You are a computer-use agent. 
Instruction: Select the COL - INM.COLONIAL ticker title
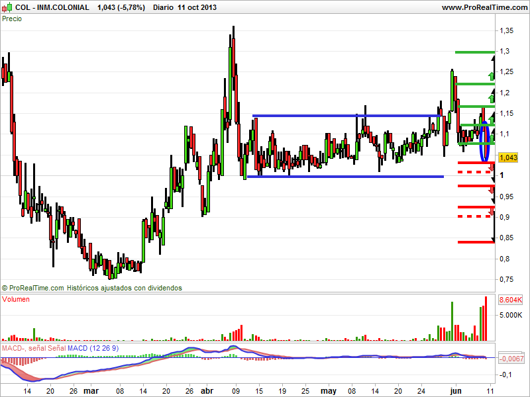[52, 7]
